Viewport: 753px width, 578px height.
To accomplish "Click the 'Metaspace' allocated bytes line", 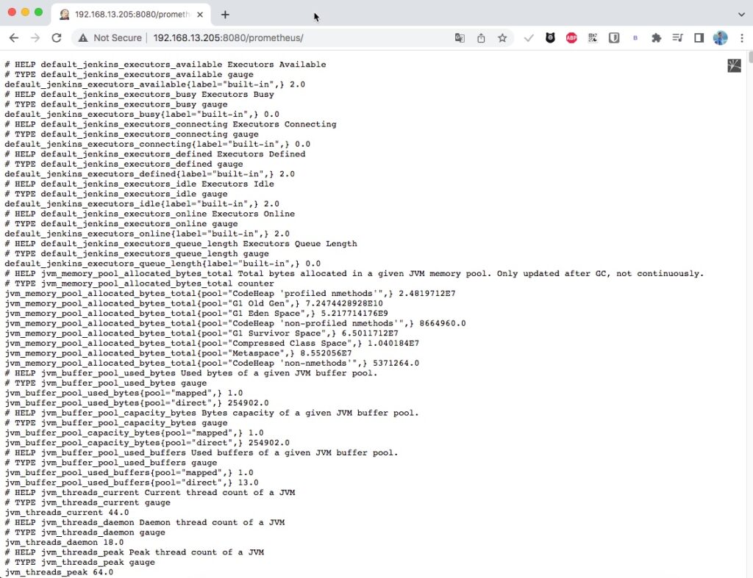I will [178, 353].
